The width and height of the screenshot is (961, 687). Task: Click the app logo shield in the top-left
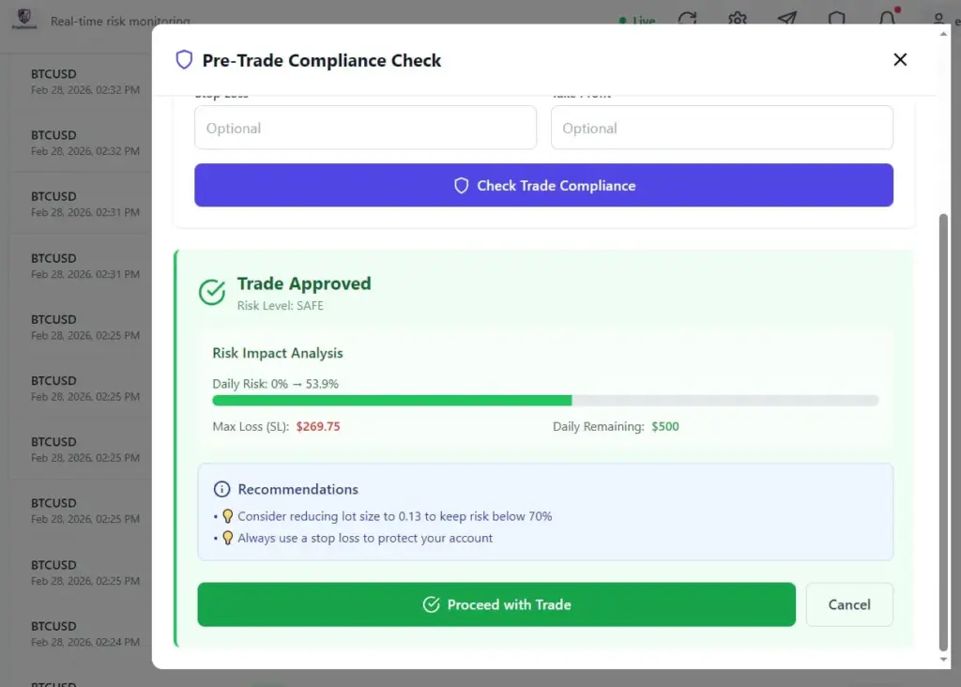24,19
